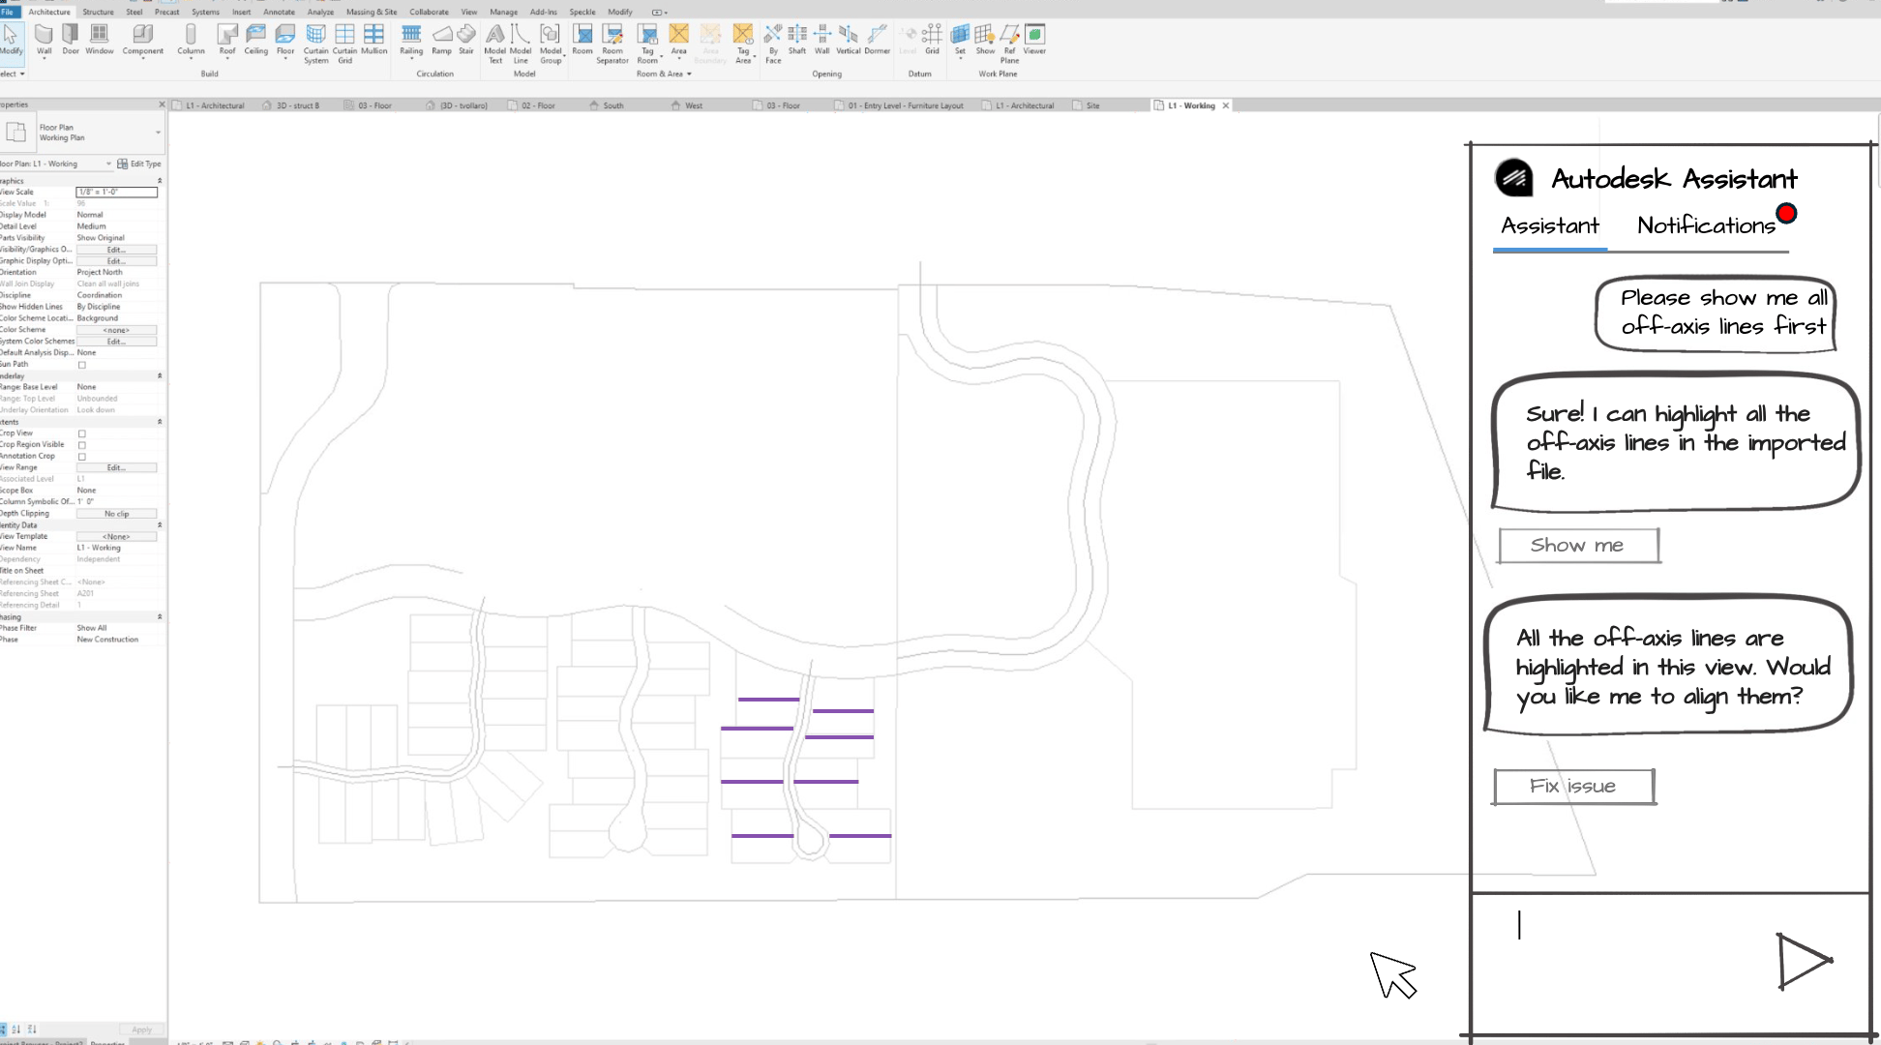Switch to the Notifications tab in Assistant
1881x1045 pixels.
1706,225
